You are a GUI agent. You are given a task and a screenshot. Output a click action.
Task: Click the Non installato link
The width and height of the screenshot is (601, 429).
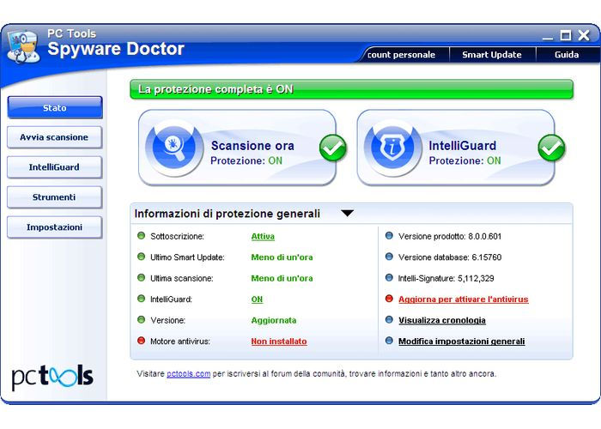point(279,341)
